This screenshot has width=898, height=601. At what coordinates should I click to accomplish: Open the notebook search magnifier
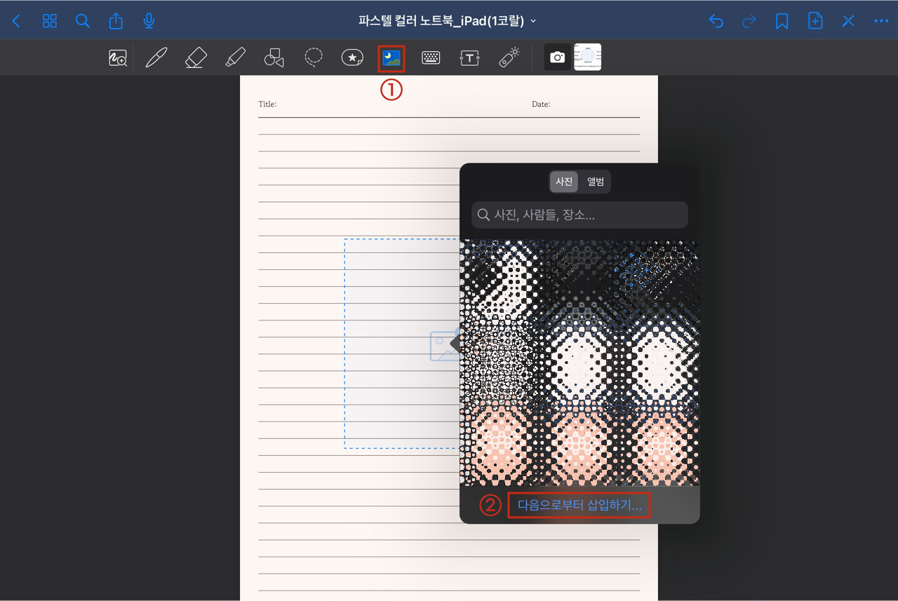(x=83, y=21)
